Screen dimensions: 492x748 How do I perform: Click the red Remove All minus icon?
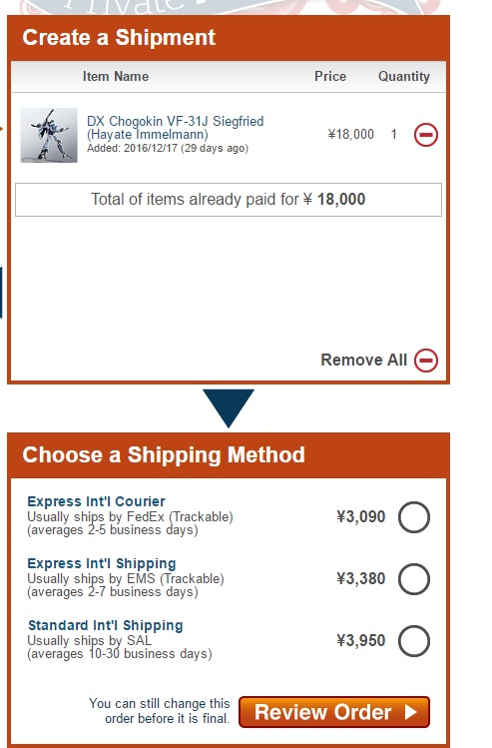point(426,360)
